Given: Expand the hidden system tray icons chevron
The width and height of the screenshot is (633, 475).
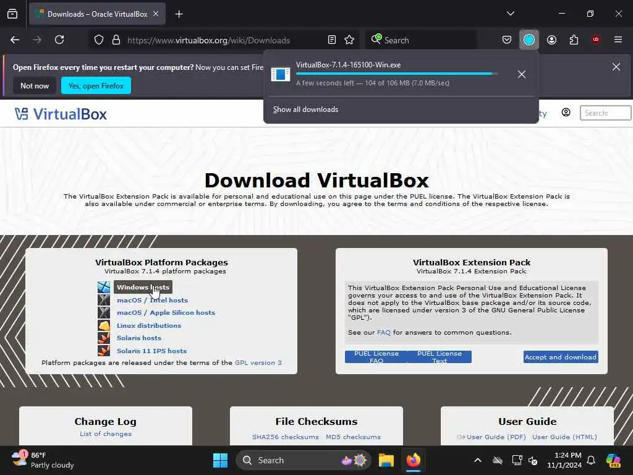Looking at the screenshot, I should [x=478, y=460].
